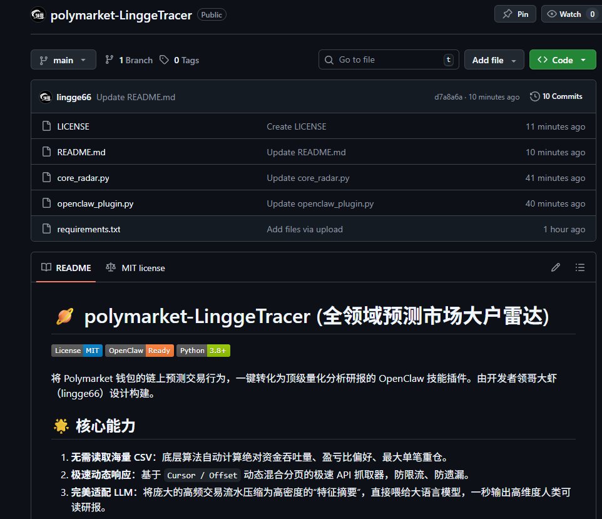Switch to the MIT license tab

coord(136,268)
